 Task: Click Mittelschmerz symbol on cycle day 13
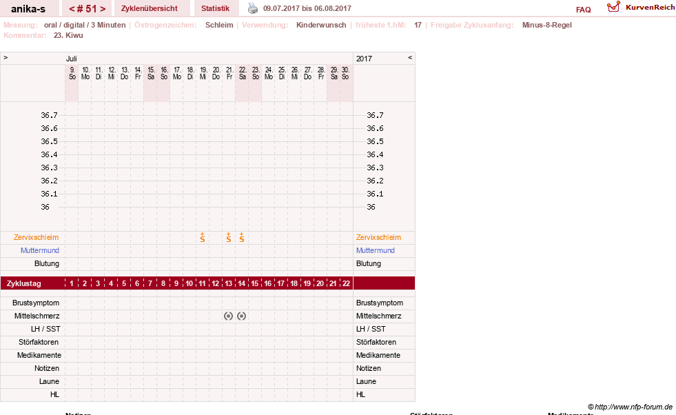coord(229,316)
